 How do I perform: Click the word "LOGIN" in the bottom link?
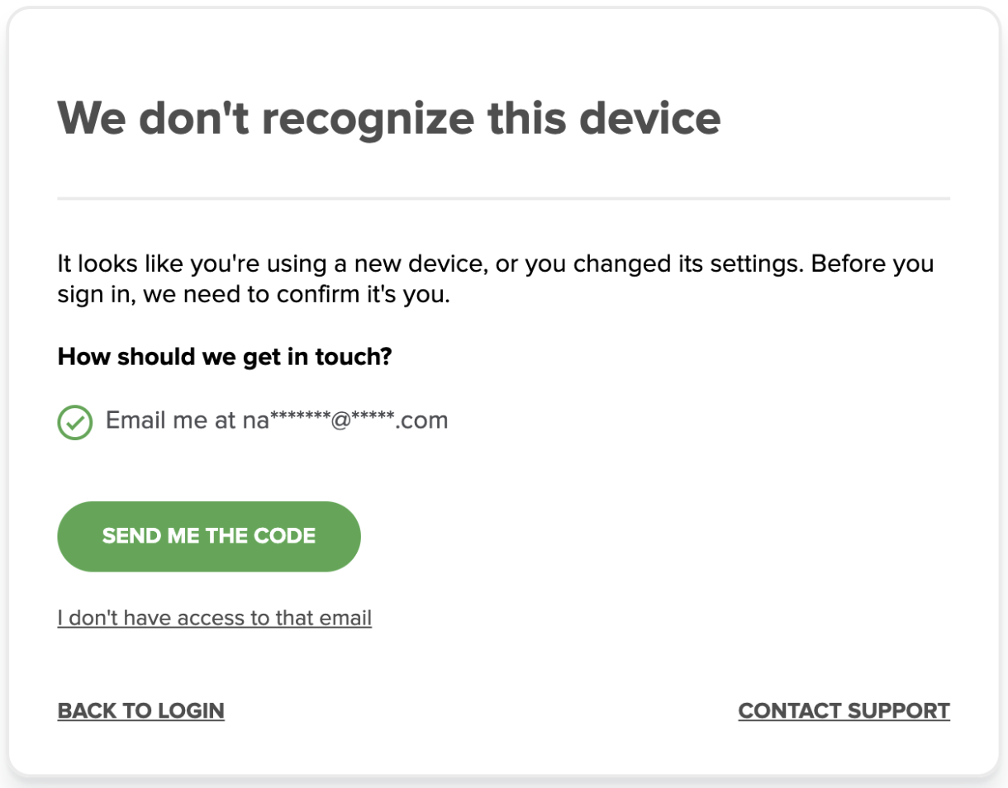click(x=191, y=710)
